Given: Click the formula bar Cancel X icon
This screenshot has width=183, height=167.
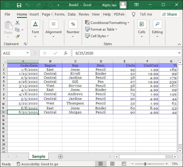Looking at the screenshot, I should pos(45,53).
